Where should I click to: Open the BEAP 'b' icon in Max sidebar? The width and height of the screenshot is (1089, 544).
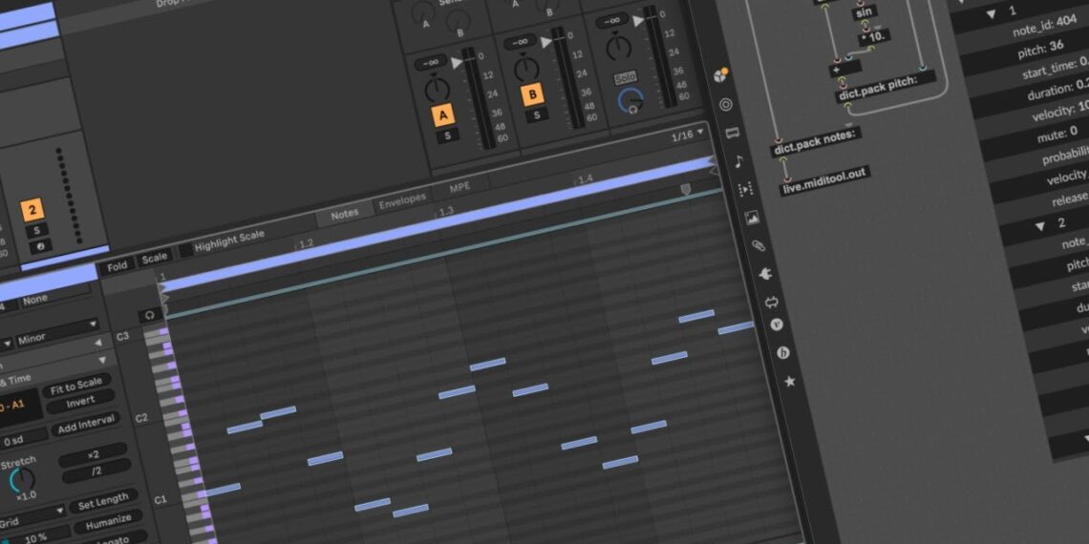point(782,352)
